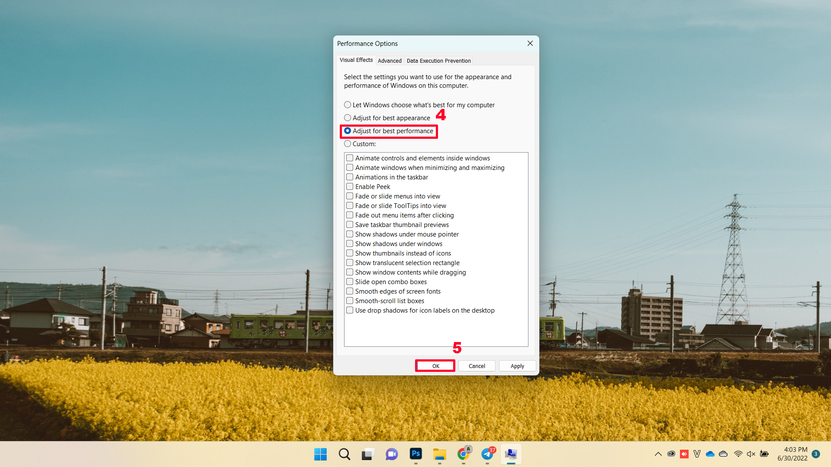This screenshot has height=467, width=831.
Task: Open Task View from taskbar
Action: (x=368, y=454)
